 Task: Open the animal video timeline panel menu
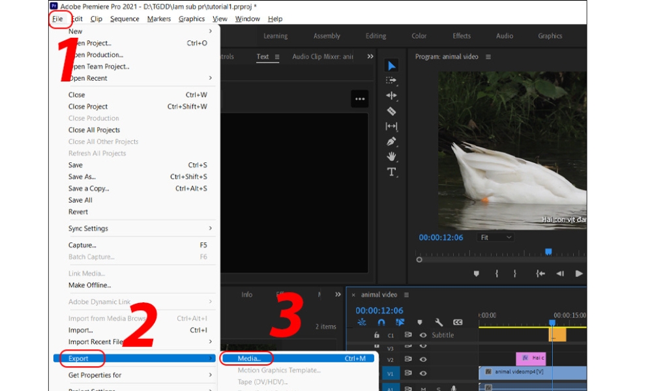coord(406,295)
